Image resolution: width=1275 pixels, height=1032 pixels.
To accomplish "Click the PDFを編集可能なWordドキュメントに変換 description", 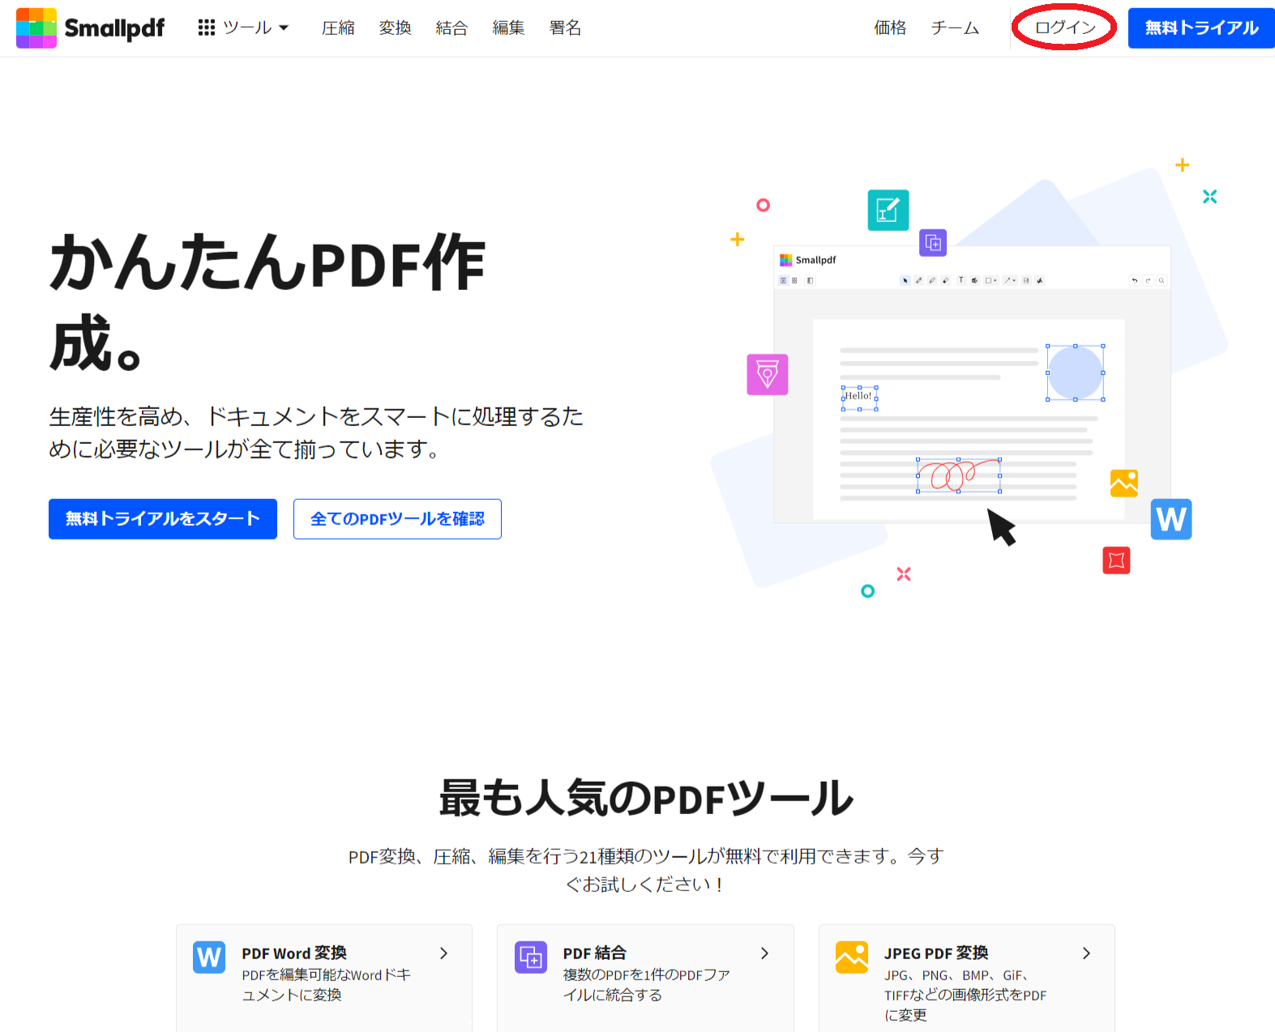I will [x=326, y=985].
